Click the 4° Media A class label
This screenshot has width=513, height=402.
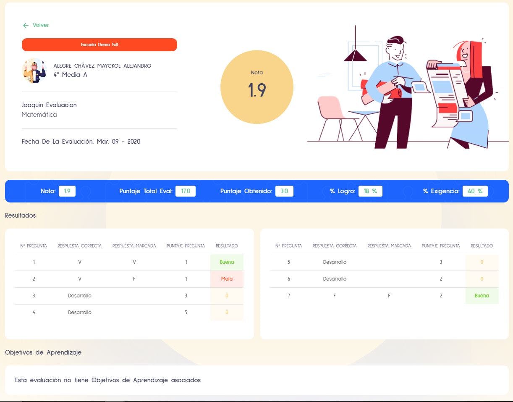tap(70, 75)
